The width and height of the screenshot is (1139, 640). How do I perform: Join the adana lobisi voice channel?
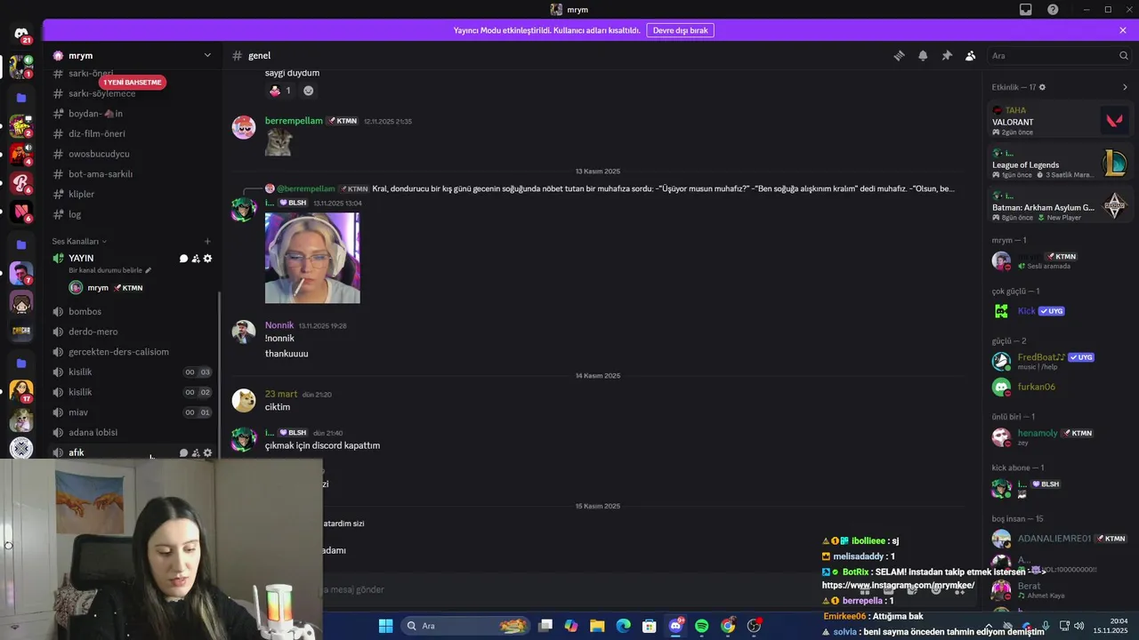[134, 432]
